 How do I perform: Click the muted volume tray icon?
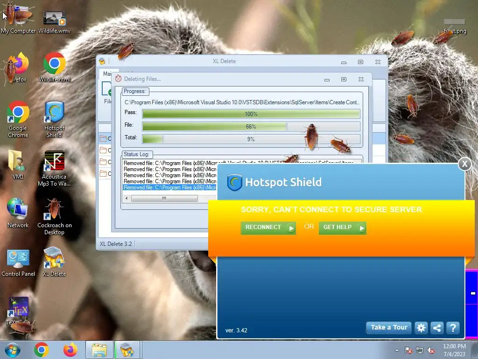[x=431, y=351]
